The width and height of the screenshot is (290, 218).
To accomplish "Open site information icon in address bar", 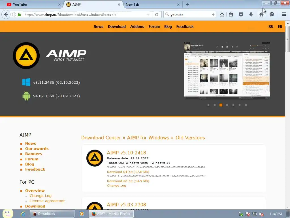I will point(14,14).
